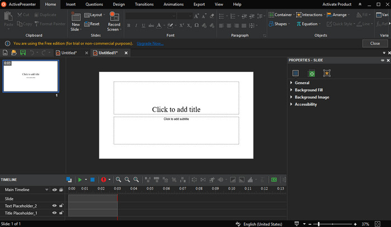391x227 pixels.
Task: Open the Main Timeline dropdown arrow
Action: (46, 190)
